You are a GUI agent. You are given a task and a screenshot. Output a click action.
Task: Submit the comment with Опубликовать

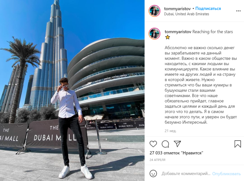pos(227,174)
